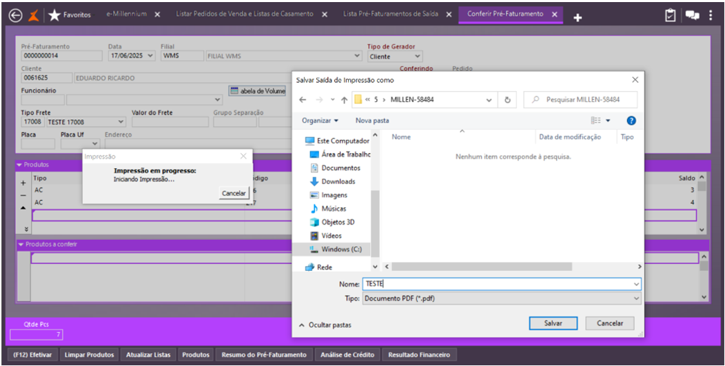
Task: Click (F12) Efetivar button
Action: coord(32,355)
